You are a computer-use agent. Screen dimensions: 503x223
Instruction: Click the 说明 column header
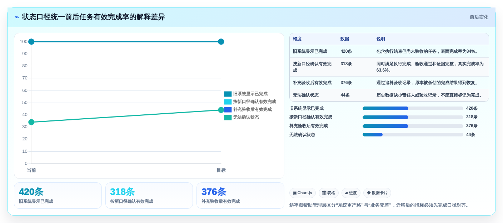(381, 39)
